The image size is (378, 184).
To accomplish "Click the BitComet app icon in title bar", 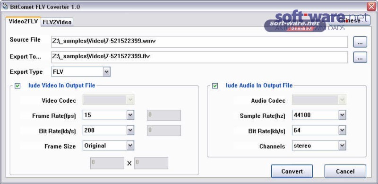I will (x=5, y=7).
